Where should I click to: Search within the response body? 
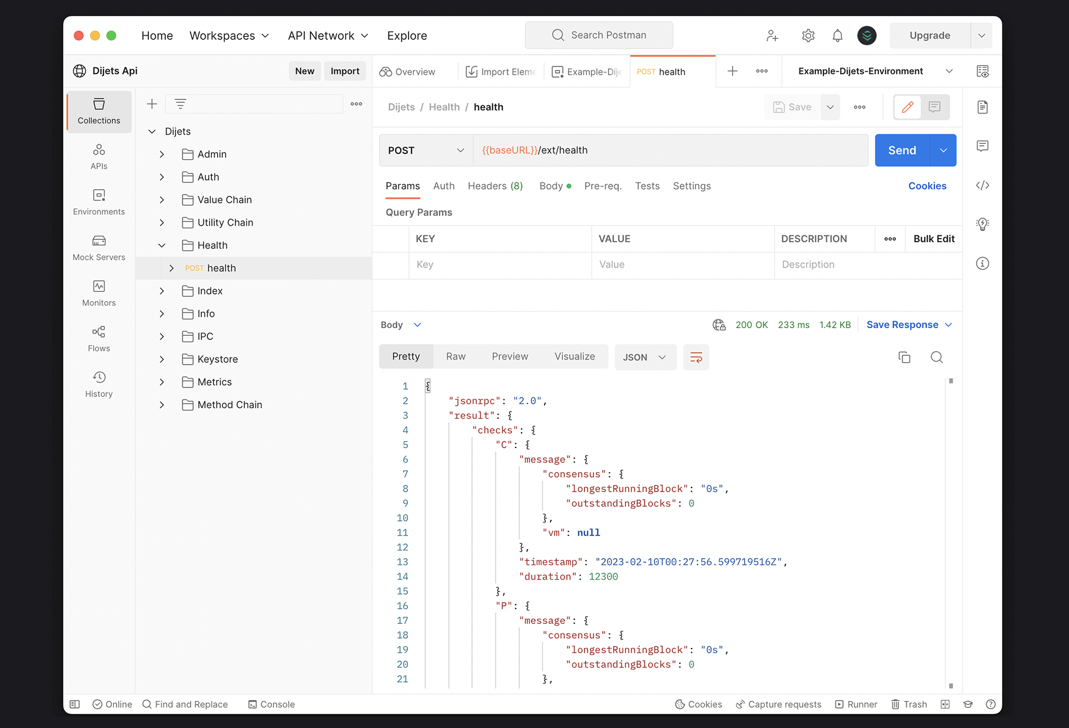pyautogui.click(x=937, y=357)
